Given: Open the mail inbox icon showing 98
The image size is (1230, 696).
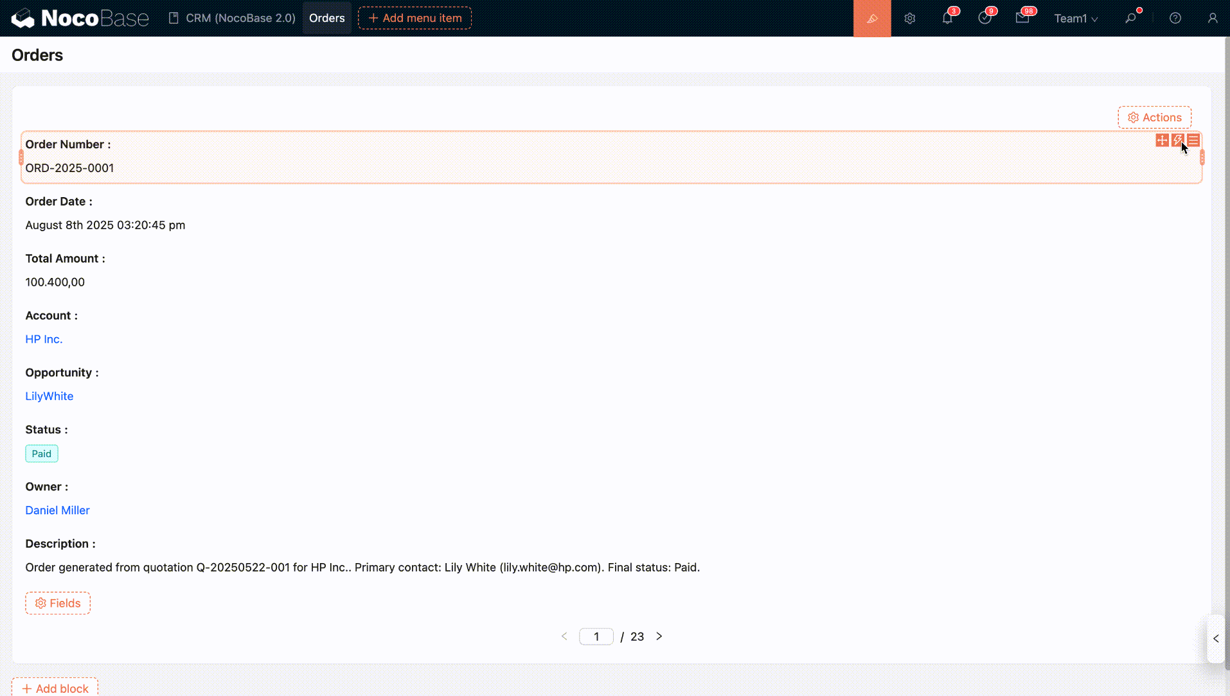Looking at the screenshot, I should click(1022, 18).
